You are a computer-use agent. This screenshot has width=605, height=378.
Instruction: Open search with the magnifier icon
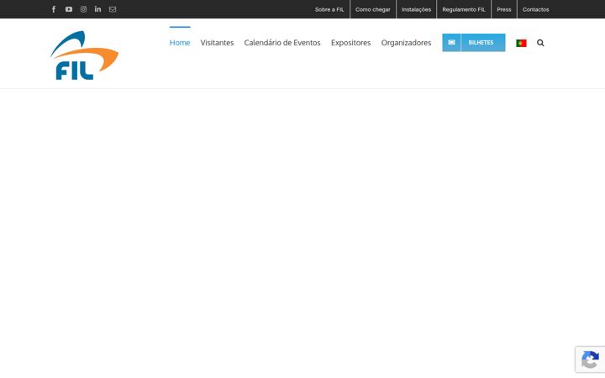tap(540, 43)
